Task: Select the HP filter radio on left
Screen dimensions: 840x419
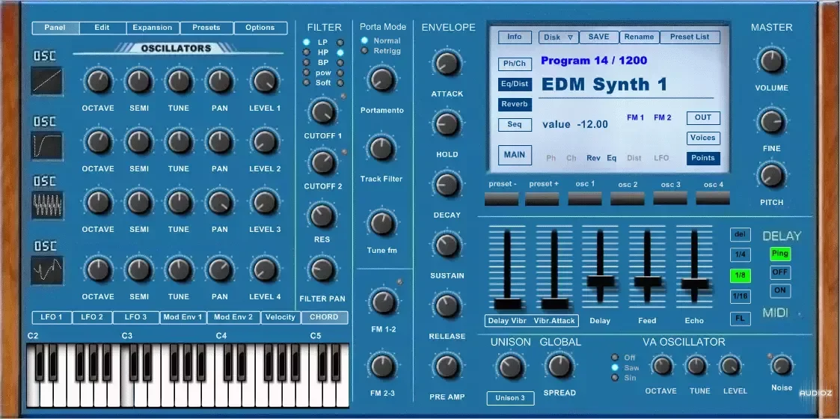Action: 307,52
